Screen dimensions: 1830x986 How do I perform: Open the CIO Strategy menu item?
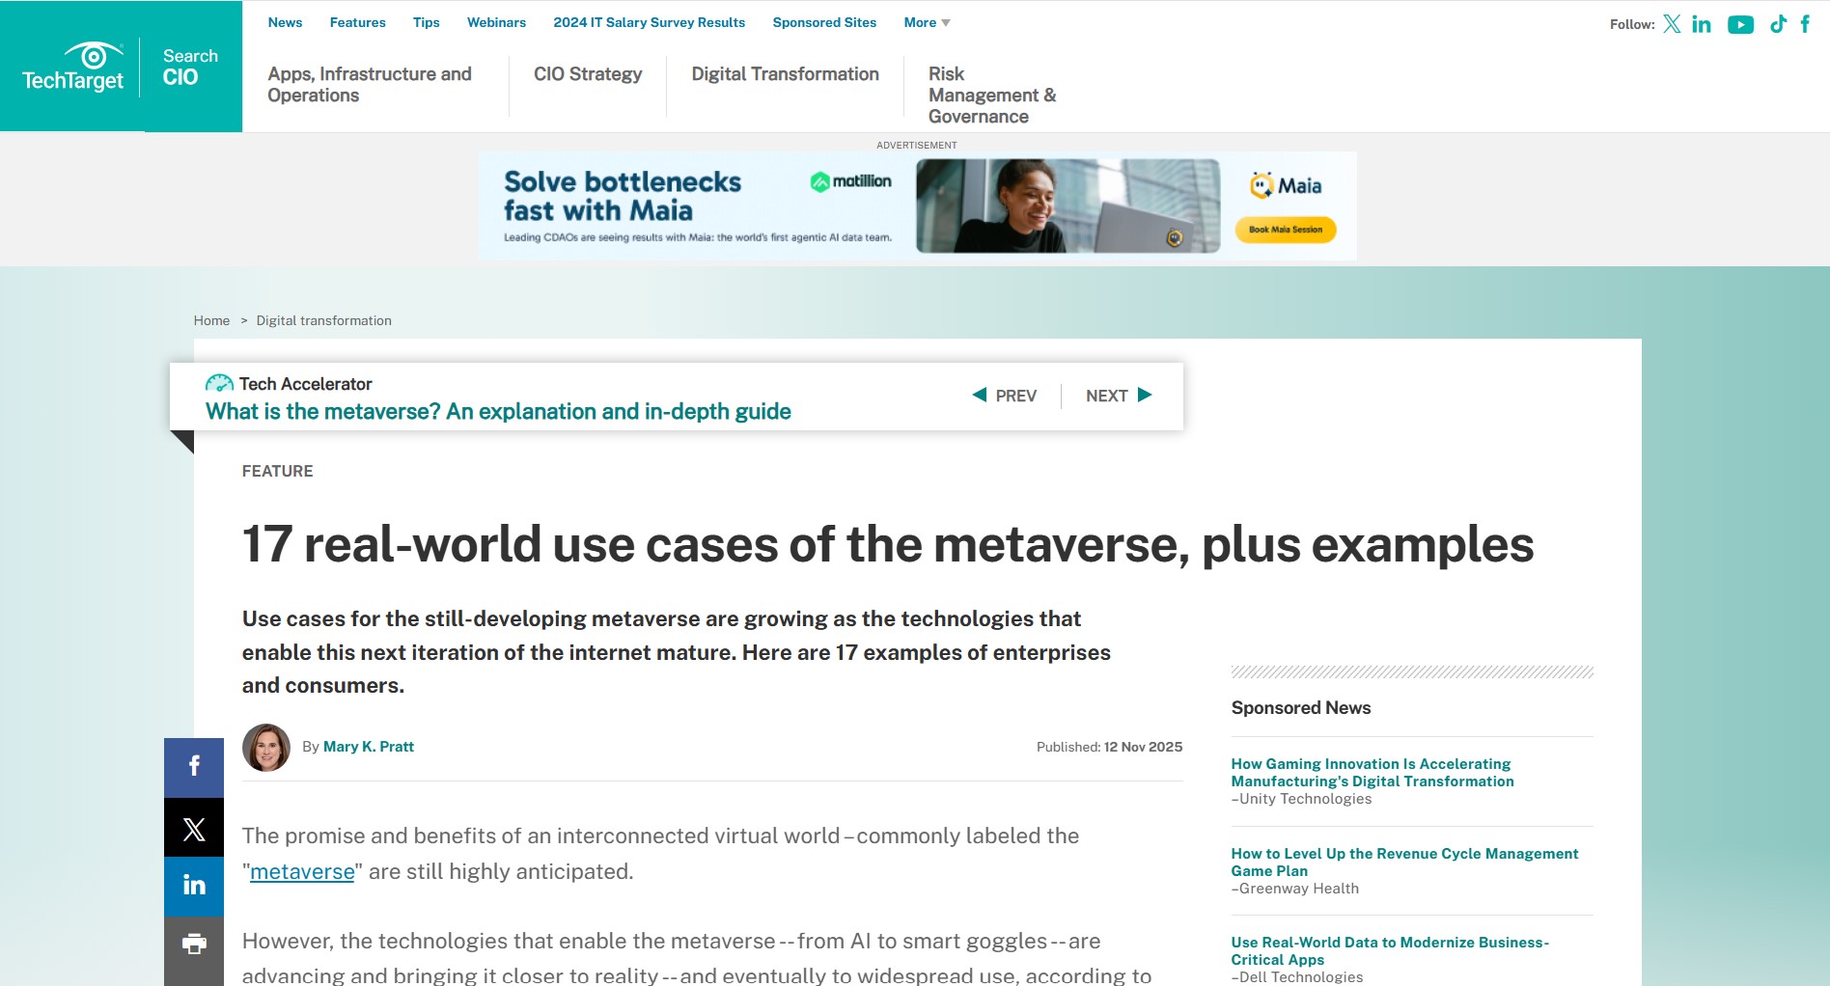click(587, 74)
